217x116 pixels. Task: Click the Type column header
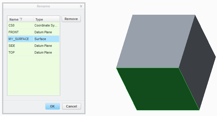point(47,19)
